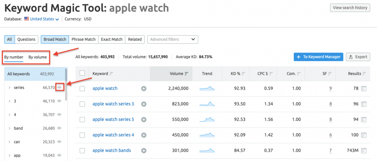The width and height of the screenshot is (377, 161).
Task: Toggle eye icon for 'series' group
Action: [60, 87]
